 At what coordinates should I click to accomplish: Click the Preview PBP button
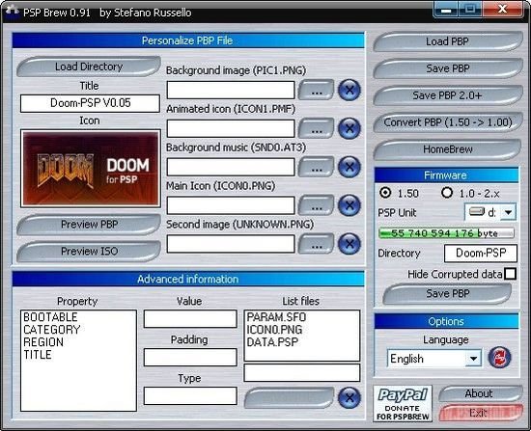(89, 224)
